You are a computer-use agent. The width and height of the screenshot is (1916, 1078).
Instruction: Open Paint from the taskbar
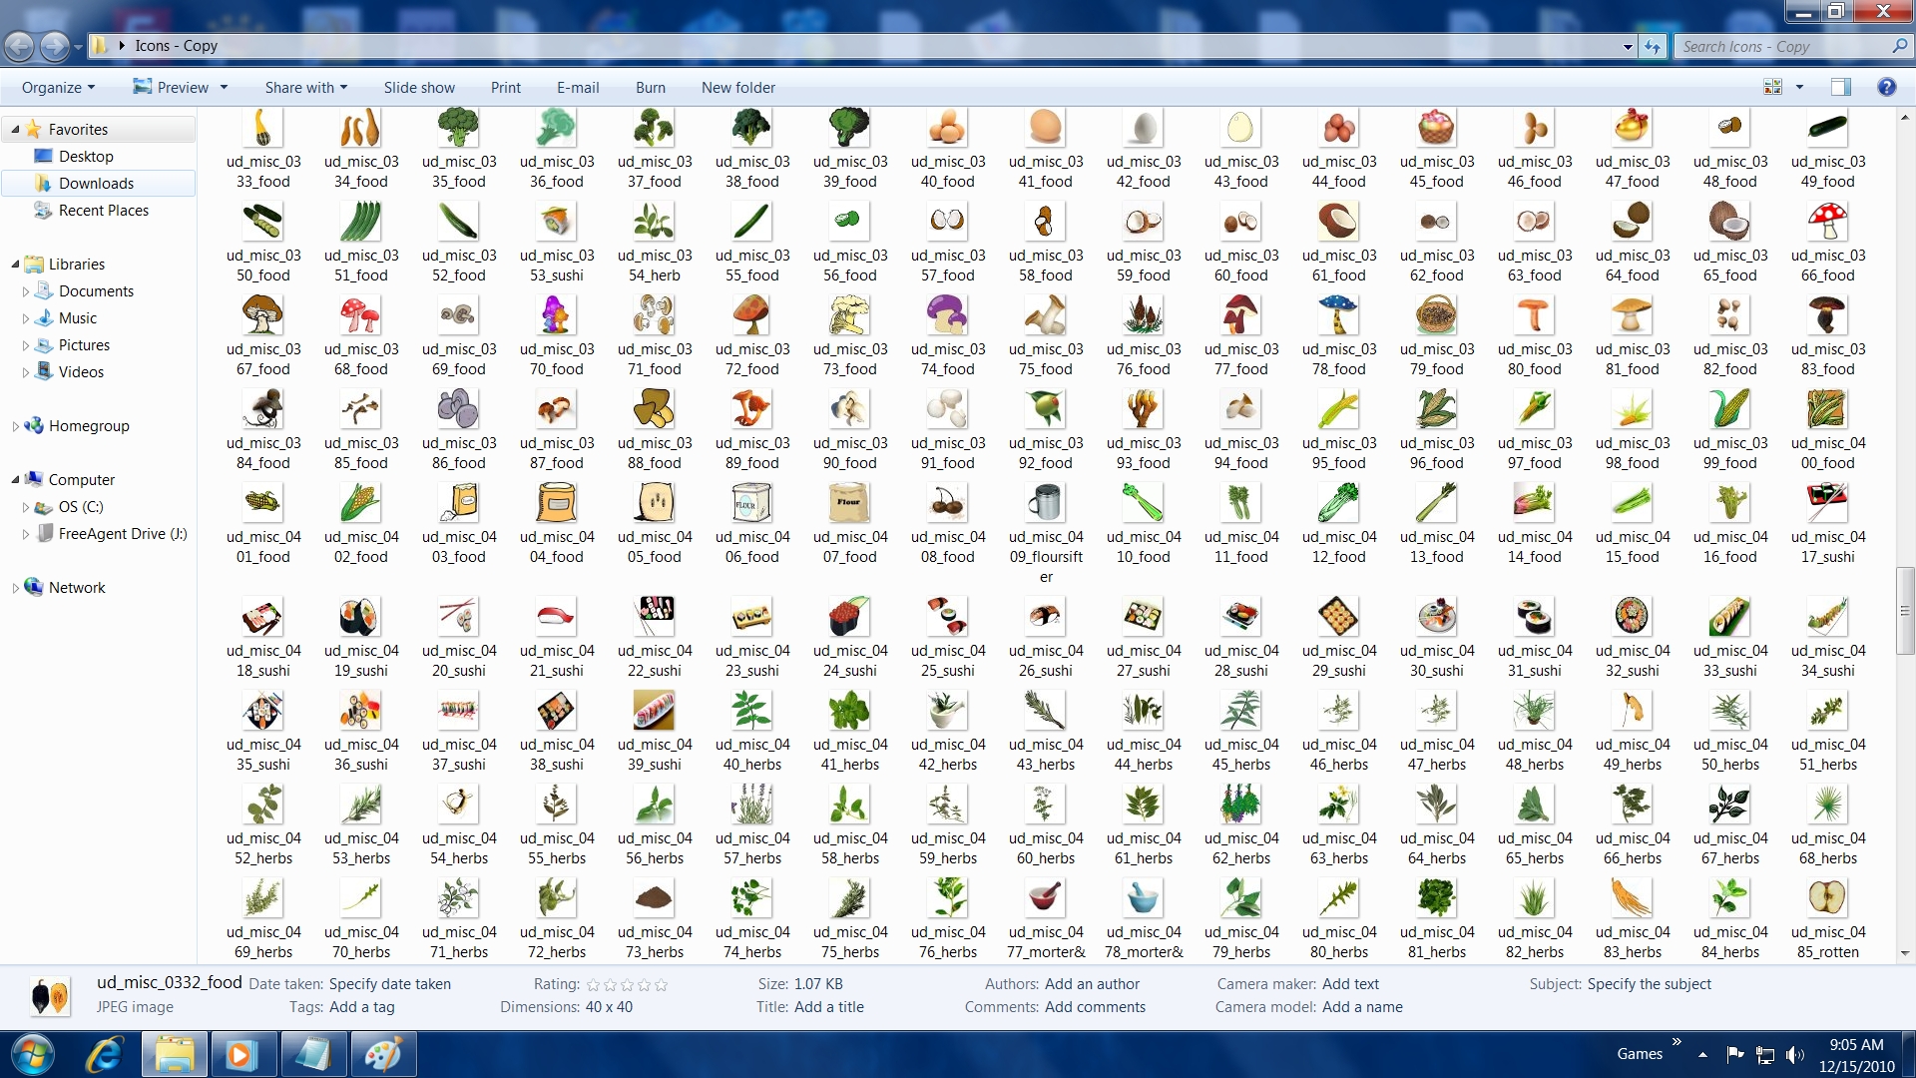(382, 1054)
